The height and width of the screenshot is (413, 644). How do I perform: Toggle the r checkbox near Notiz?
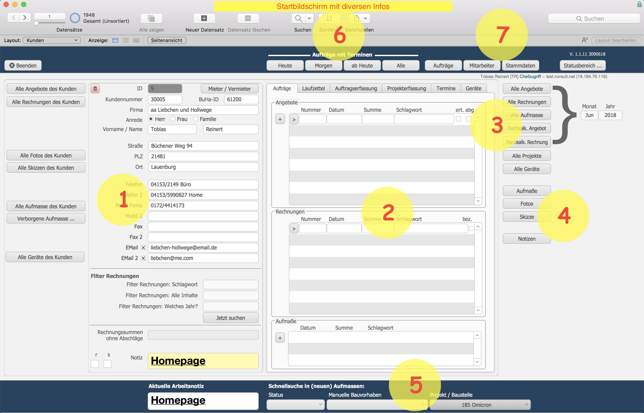95,364
